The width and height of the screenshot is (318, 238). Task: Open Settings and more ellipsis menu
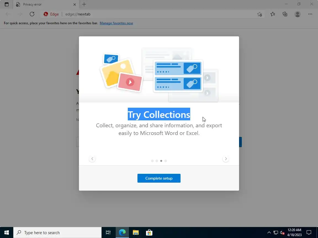tap(310, 14)
